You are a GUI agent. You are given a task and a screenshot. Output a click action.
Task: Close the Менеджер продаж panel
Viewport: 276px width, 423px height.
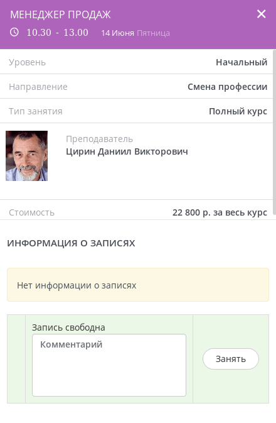point(261,14)
